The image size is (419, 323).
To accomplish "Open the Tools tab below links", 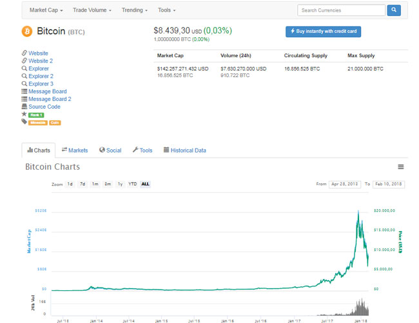I will pyautogui.click(x=142, y=150).
